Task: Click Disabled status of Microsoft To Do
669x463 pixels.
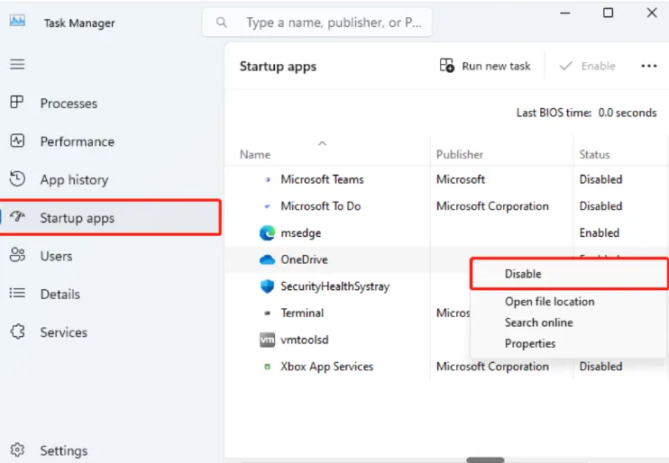Action: coord(600,206)
